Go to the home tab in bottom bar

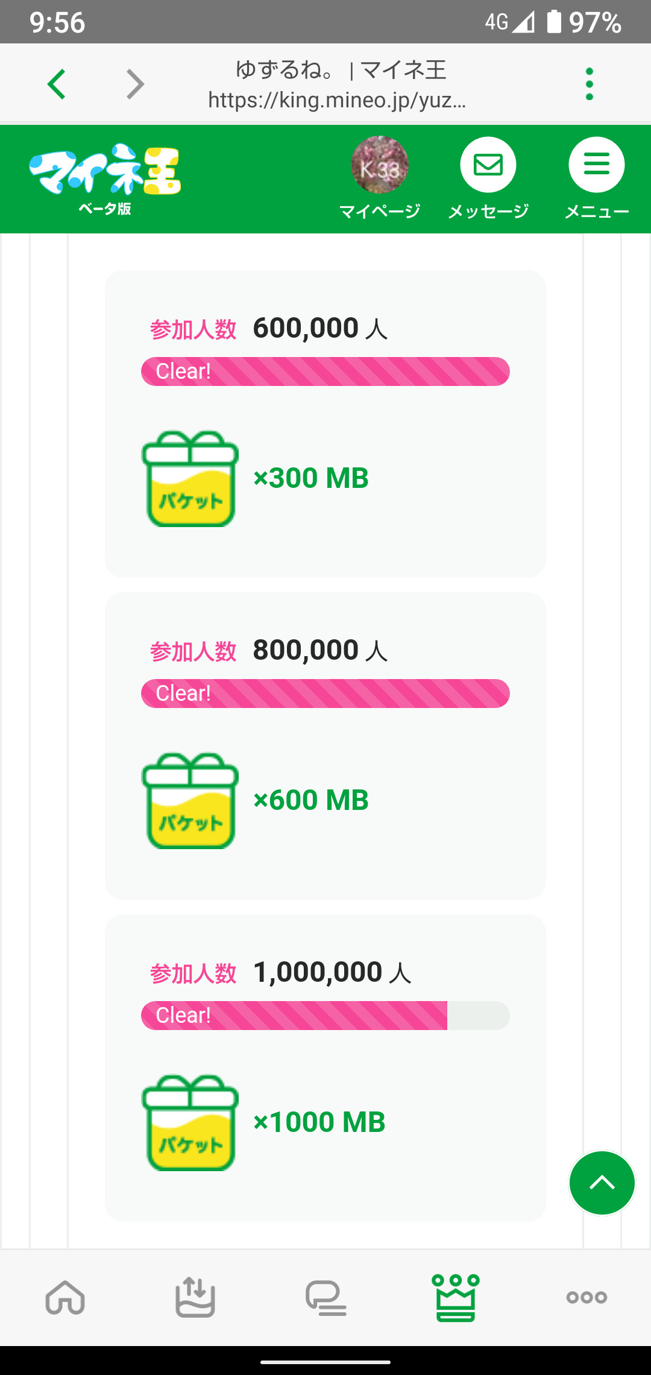pos(65,1297)
